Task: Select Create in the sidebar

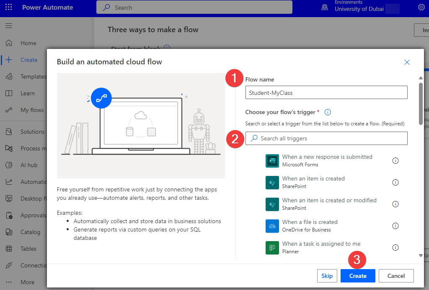Action: pos(29,60)
